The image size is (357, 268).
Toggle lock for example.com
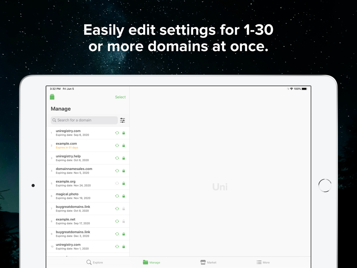pyautogui.click(x=124, y=145)
